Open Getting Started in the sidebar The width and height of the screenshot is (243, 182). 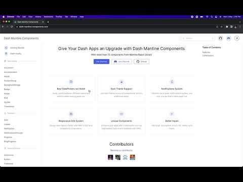point(17,48)
